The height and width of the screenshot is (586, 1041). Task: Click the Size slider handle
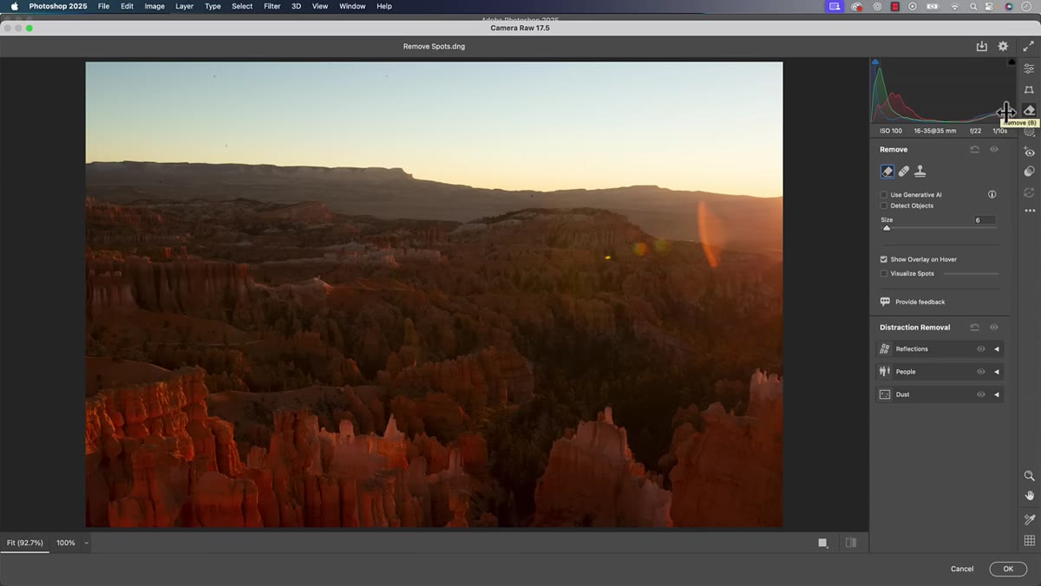click(x=887, y=228)
